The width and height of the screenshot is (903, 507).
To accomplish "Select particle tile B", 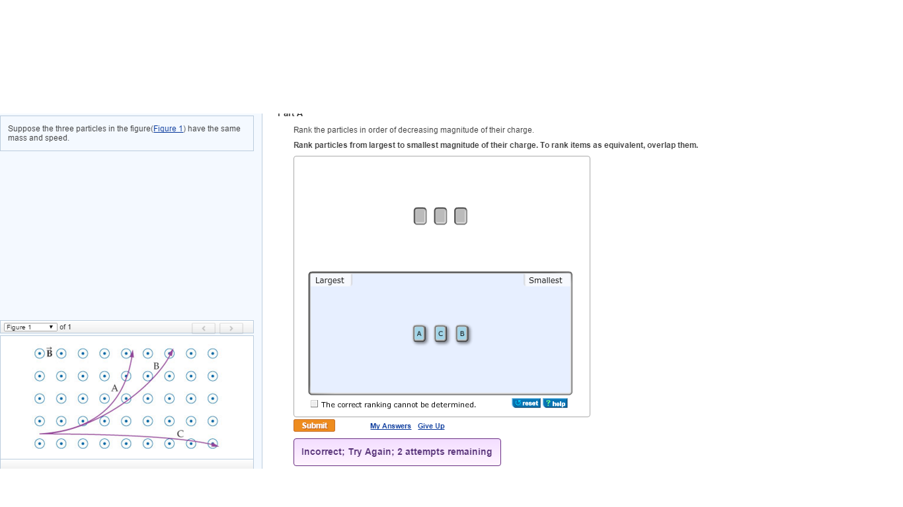I will pos(461,333).
